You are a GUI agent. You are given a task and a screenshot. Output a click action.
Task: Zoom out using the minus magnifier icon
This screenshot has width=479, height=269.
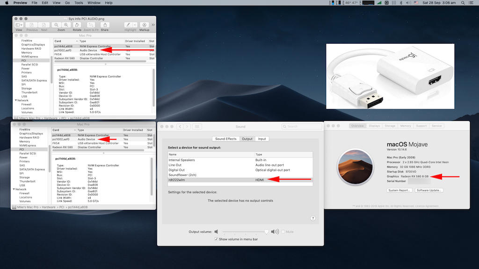[56, 25]
